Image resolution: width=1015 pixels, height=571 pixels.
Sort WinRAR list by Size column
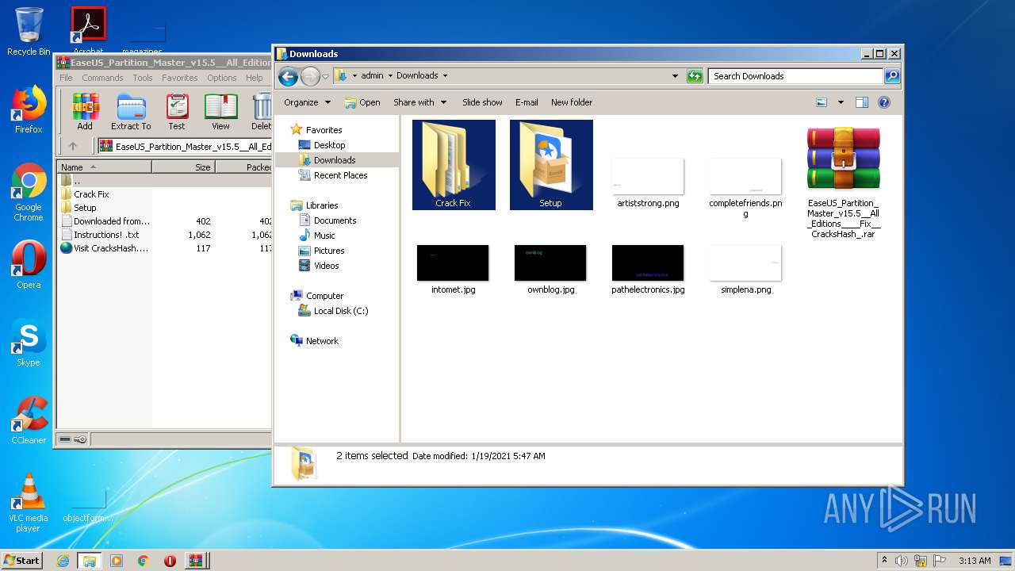(x=183, y=167)
